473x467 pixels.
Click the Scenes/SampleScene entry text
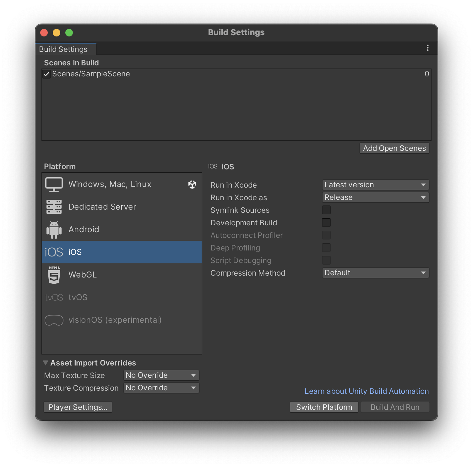(91, 74)
